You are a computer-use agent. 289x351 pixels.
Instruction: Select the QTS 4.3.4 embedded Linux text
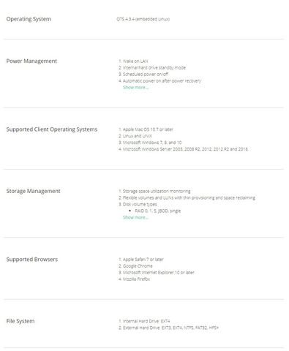pos(143,19)
